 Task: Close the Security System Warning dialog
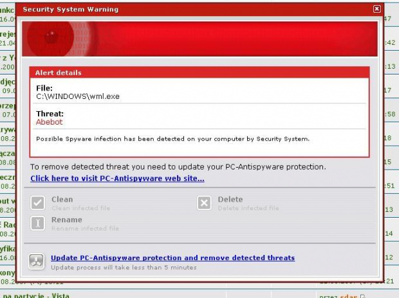click(377, 9)
